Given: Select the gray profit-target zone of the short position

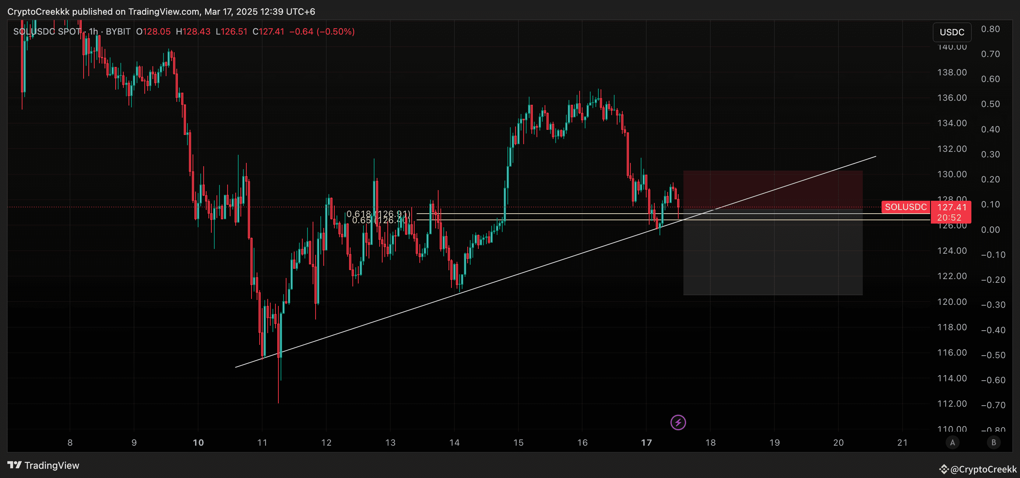Looking at the screenshot, I should click(773, 252).
